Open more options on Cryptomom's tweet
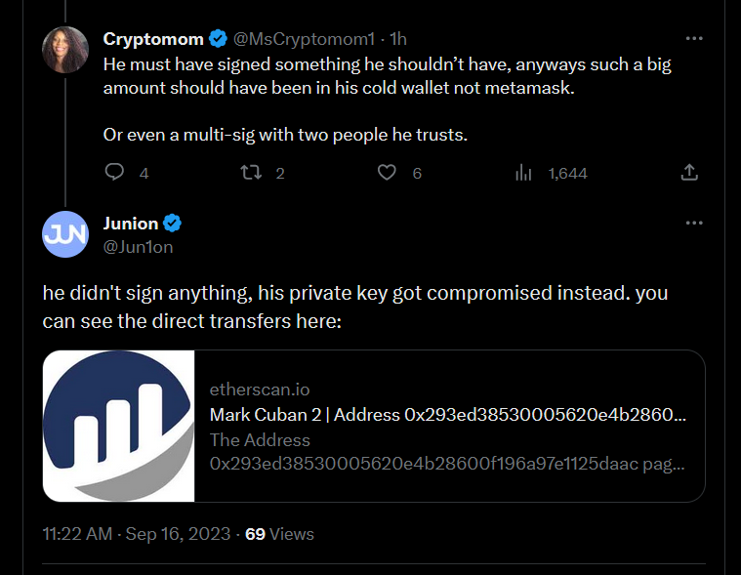 pos(694,39)
